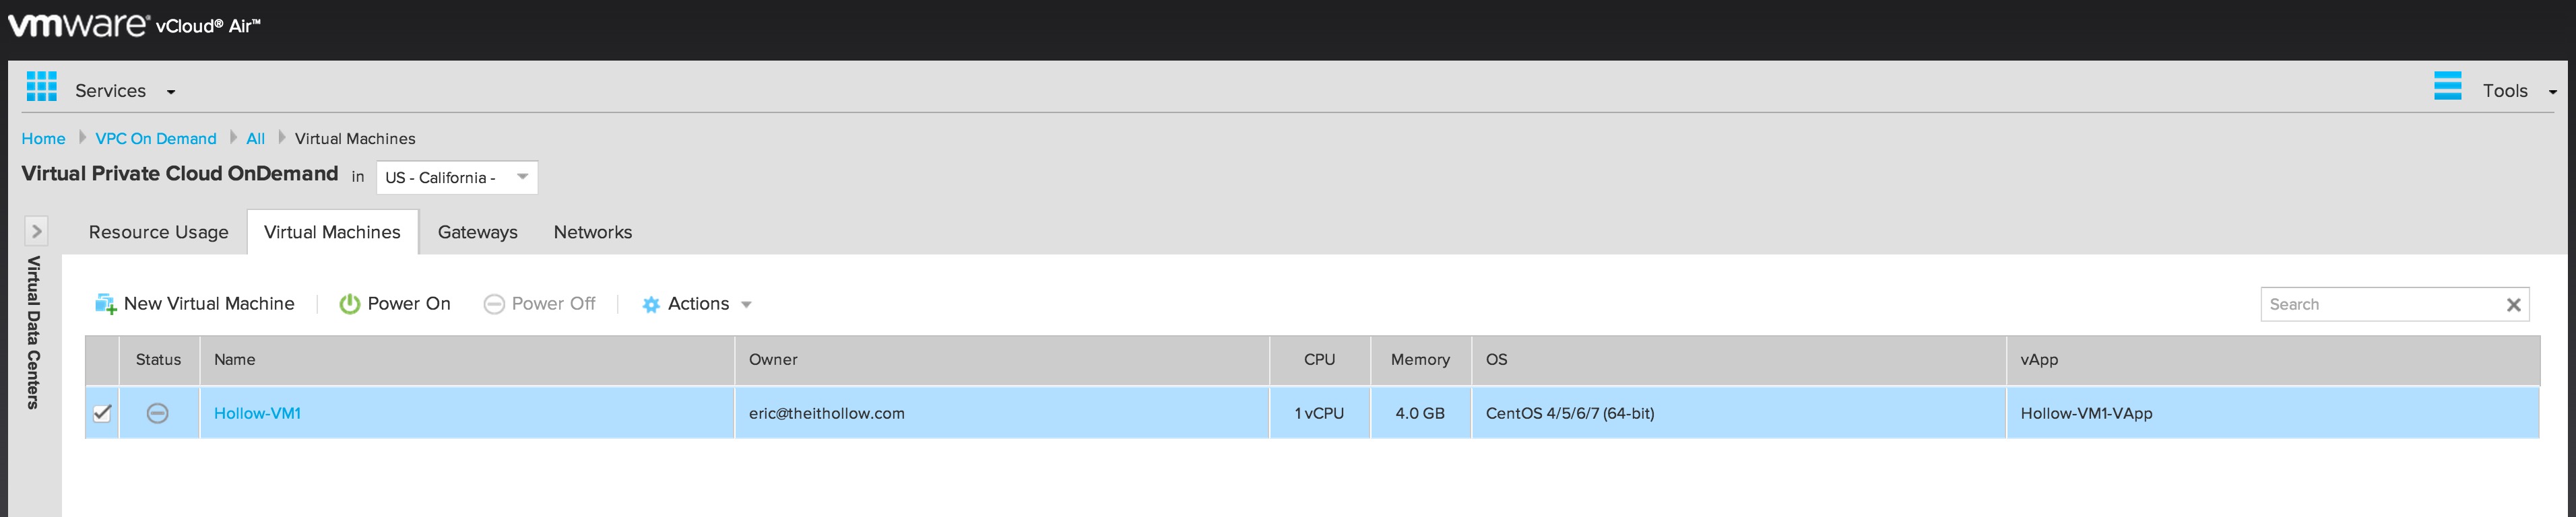Clear the search box with the X
The image size is (2576, 517).
point(2513,305)
